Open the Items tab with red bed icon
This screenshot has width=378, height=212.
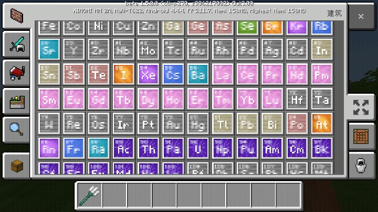coord(16,73)
